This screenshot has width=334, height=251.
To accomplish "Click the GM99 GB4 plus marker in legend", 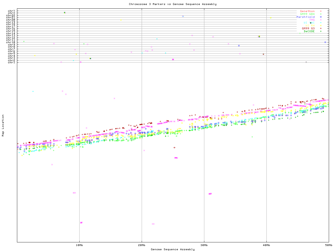I will [x=321, y=14].
